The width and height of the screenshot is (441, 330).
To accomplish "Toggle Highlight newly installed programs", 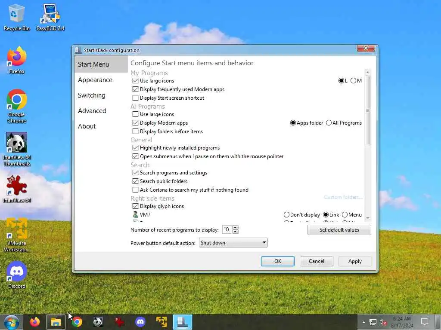I will coord(135,148).
